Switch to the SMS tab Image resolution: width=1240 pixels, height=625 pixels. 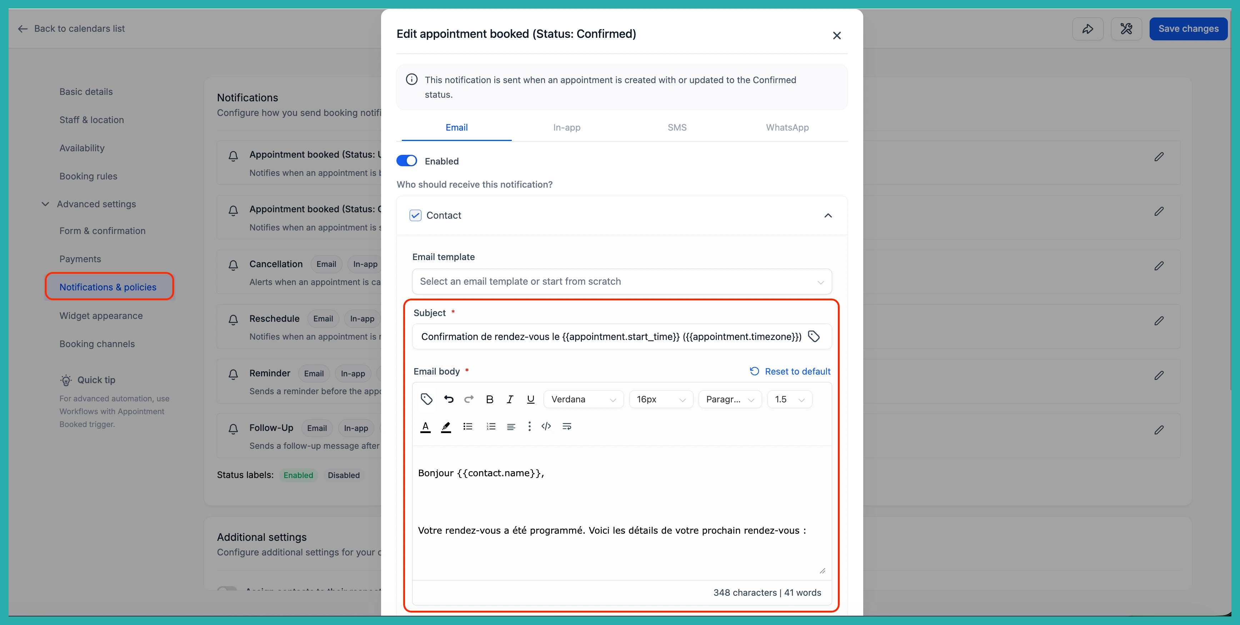point(677,127)
